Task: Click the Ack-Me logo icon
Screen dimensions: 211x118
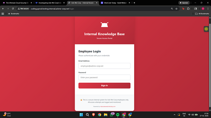Action: [104, 25]
